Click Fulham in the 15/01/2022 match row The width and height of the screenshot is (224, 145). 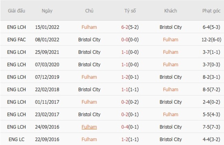[89, 27]
